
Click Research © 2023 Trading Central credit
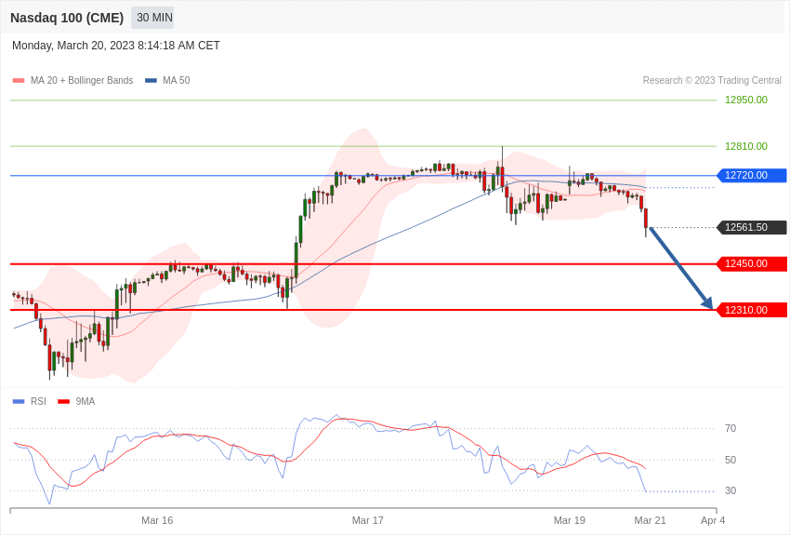pyautogui.click(x=712, y=81)
